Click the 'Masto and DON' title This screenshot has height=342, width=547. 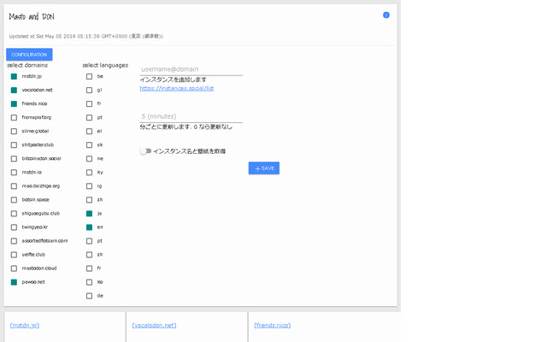pyautogui.click(x=32, y=16)
